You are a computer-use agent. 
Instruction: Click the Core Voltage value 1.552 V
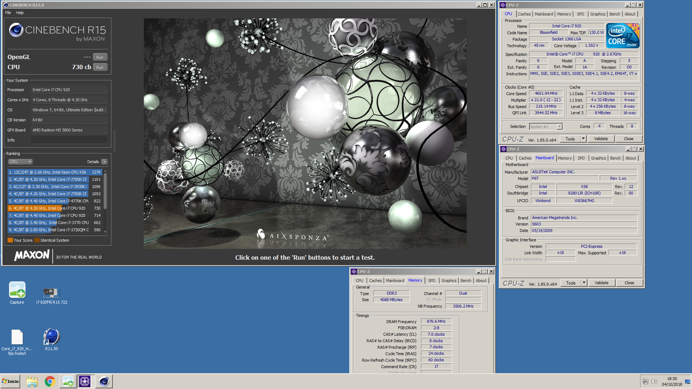591,46
